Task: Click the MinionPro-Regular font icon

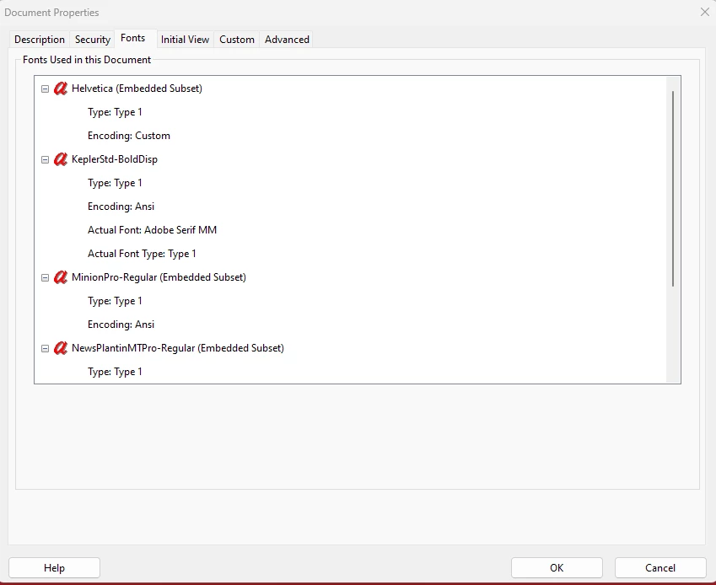Action: point(60,277)
